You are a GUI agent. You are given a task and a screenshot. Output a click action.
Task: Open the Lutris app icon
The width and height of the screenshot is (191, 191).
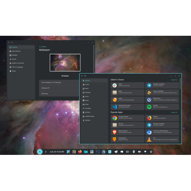pos(115,100)
